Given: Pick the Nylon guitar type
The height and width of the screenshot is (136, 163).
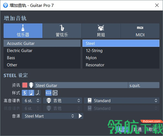Looking at the screenshot, I should tap(121, 58).
